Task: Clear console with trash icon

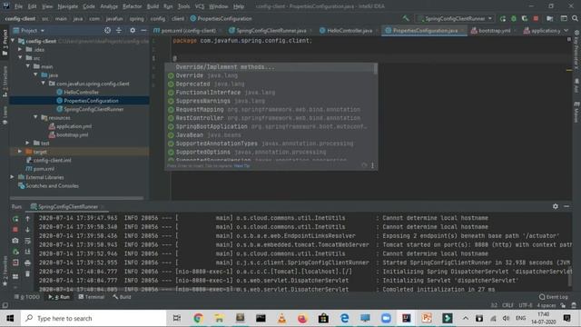Action: [27, 274]
